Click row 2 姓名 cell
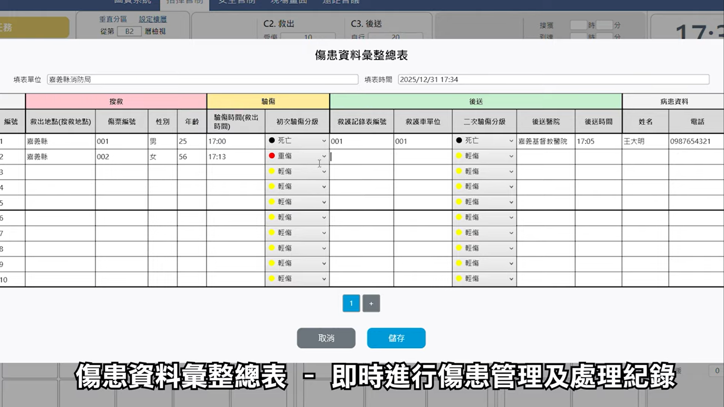Screen dimensions: 724x407 (x=645, y=157)
